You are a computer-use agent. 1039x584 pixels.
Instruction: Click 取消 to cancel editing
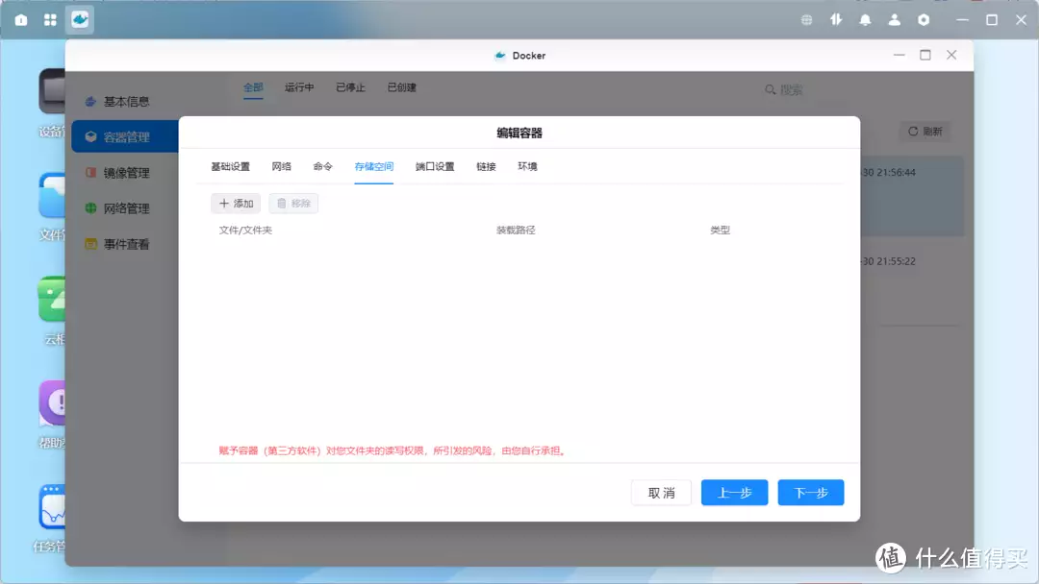point(661,493)
